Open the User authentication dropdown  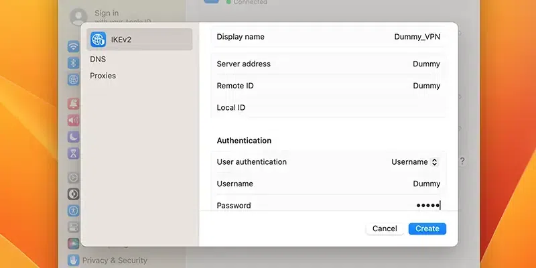click(415, 162)
